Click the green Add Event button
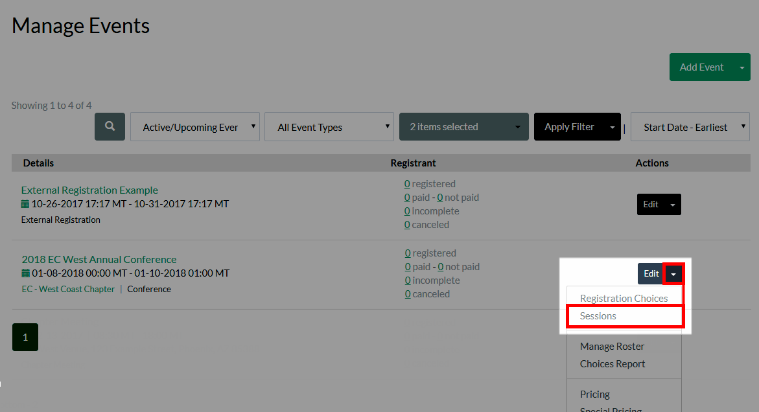This screenshot has height=412, width=759. [701, 67]
